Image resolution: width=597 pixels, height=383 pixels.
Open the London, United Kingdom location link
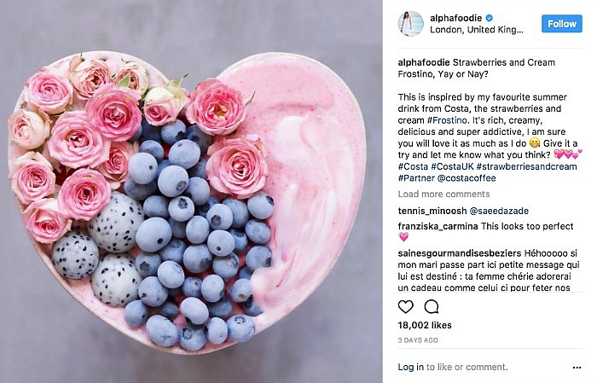(x=477, y=30)
